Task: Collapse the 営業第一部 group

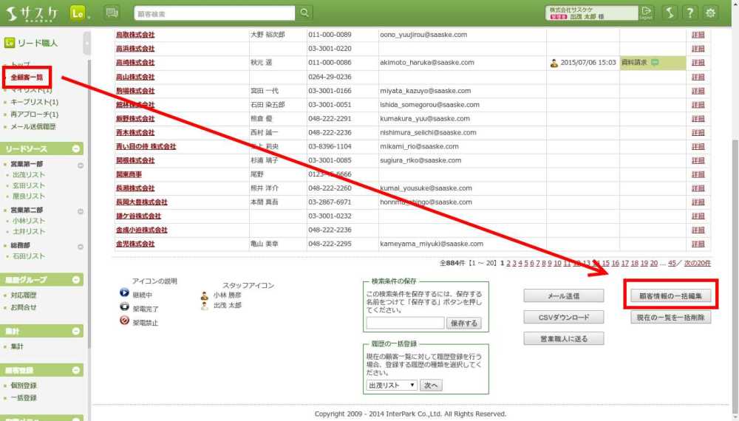Action: [x=76, y=163]
